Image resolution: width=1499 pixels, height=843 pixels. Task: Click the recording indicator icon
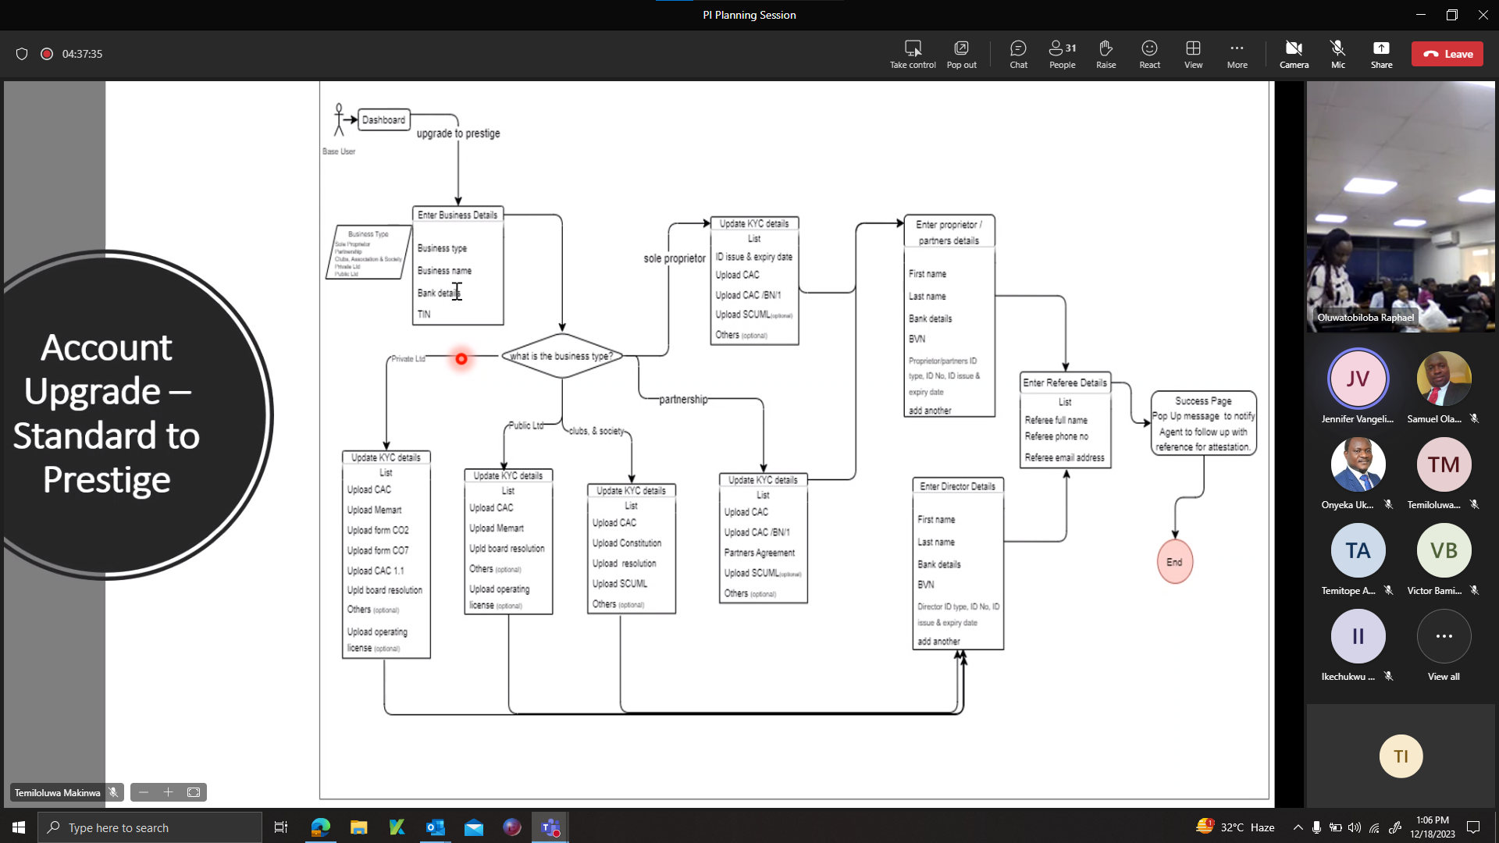pyautogui.click(x=47, y=54)
